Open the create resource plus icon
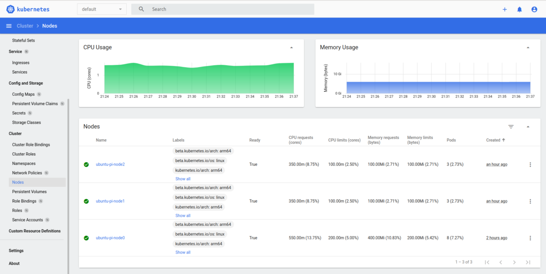 coord(504,9)
